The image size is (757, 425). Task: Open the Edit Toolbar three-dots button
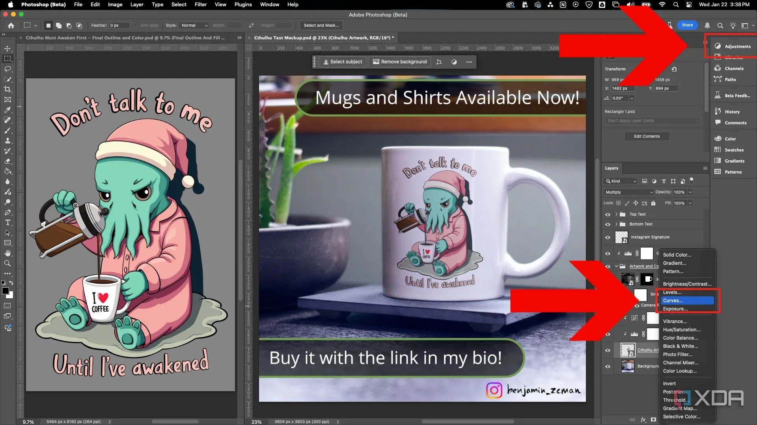[x=7, y=273]
